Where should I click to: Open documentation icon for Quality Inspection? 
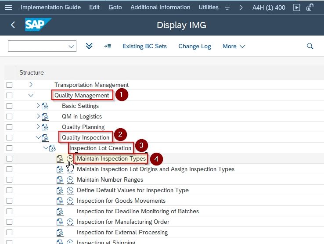coord(45,138)
